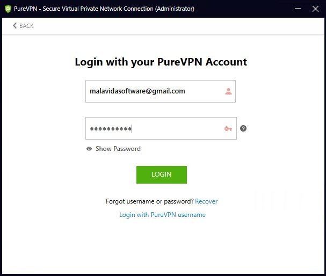Place cursor in the masked password field
This screenshot has width=326, height=276.
[161, 128]
